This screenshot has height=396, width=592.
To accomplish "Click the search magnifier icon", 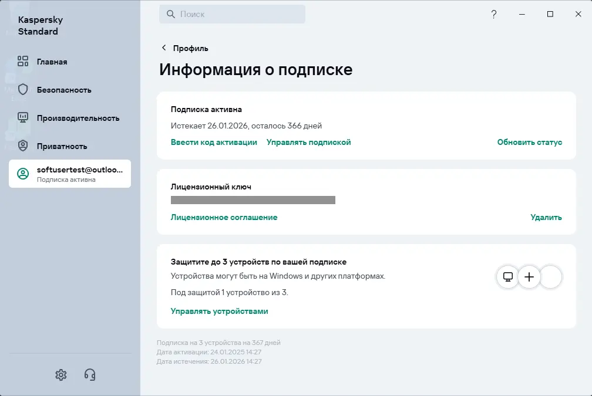I will (171, 14).
